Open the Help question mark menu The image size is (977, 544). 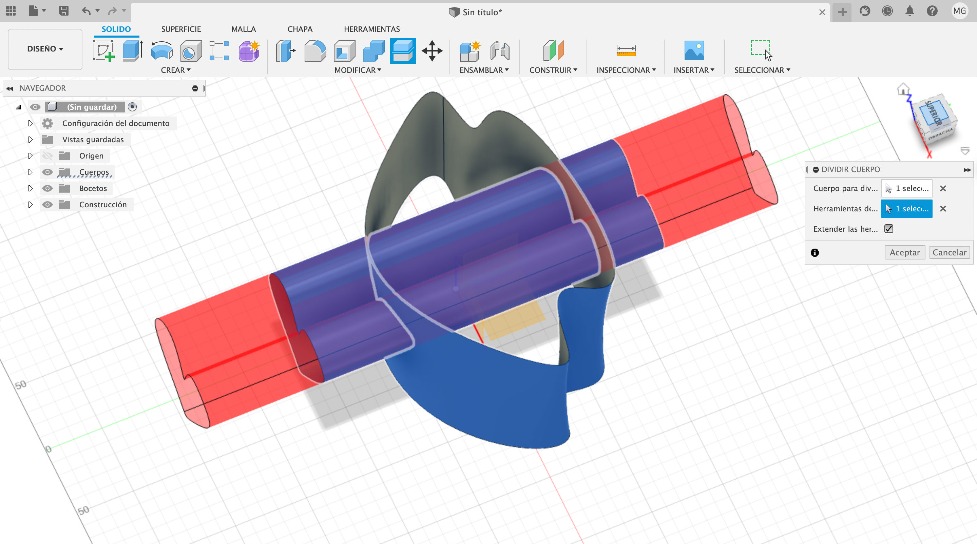pyautogui.click(x=932, y=11)
